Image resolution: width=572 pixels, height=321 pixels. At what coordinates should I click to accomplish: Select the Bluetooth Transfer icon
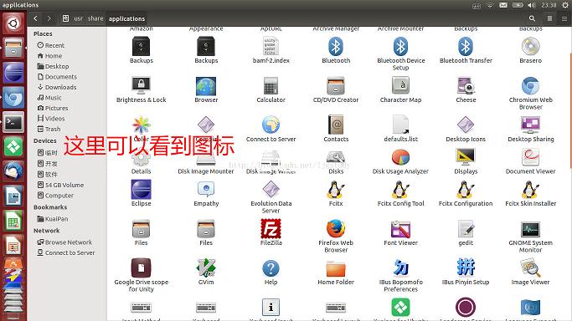coord(466,47)
